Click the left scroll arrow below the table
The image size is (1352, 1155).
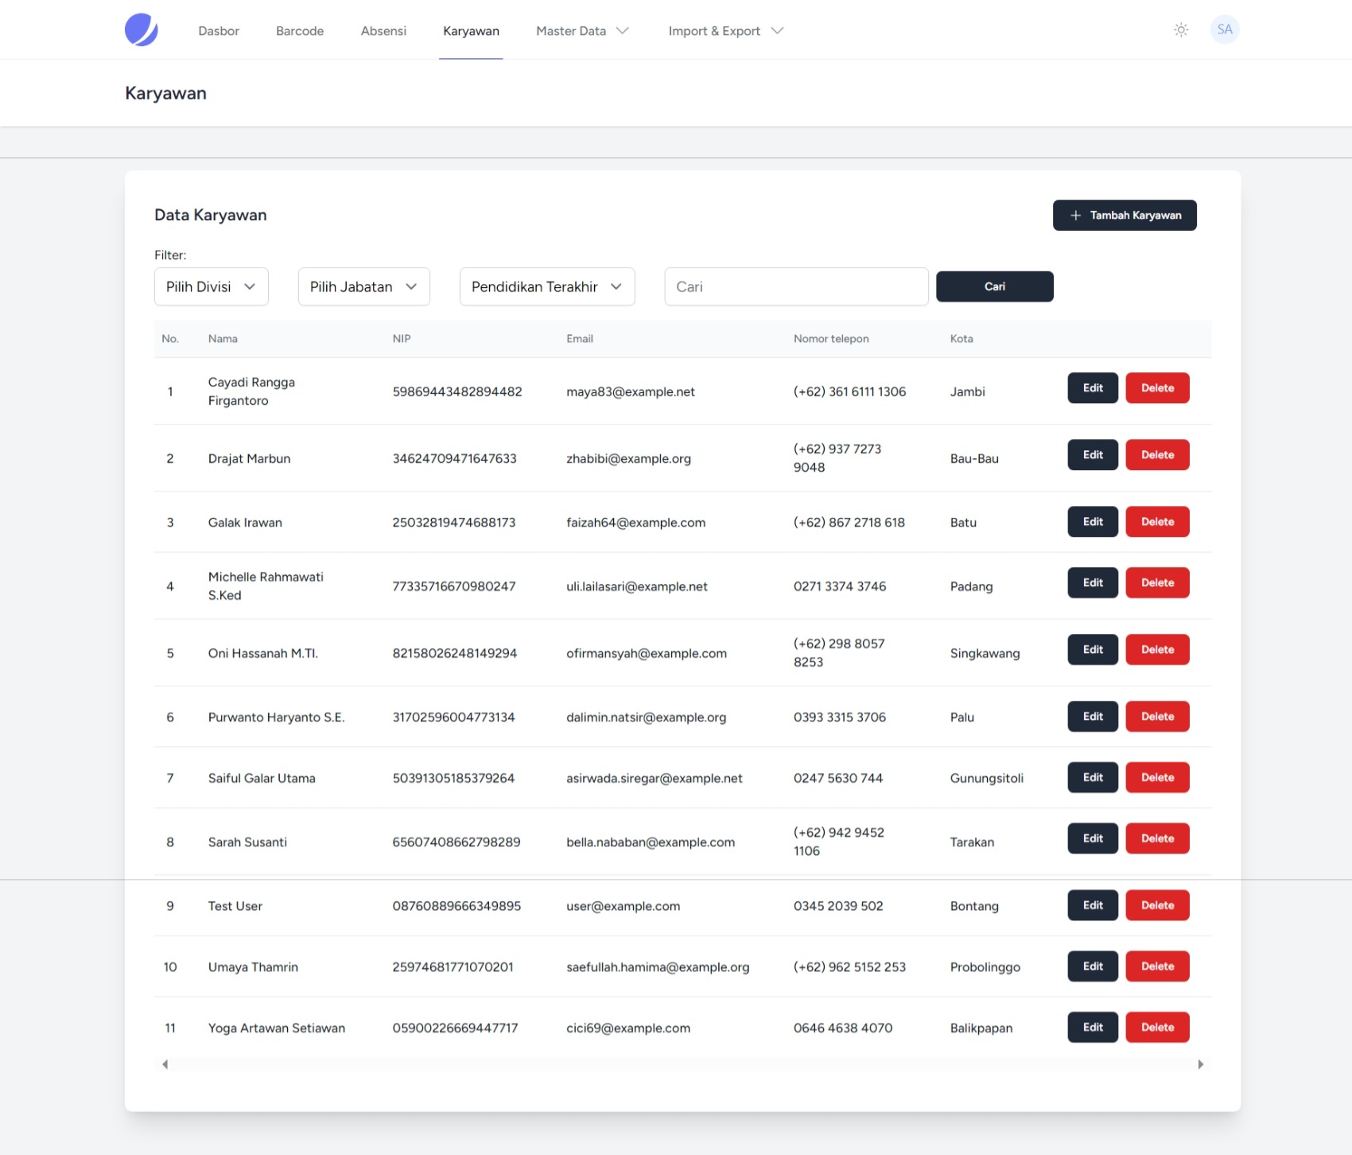[165, 1064]
